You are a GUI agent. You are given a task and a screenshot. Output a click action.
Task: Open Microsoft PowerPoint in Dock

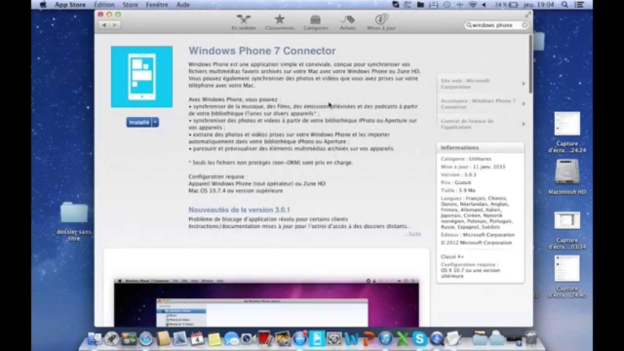point(369,339)
